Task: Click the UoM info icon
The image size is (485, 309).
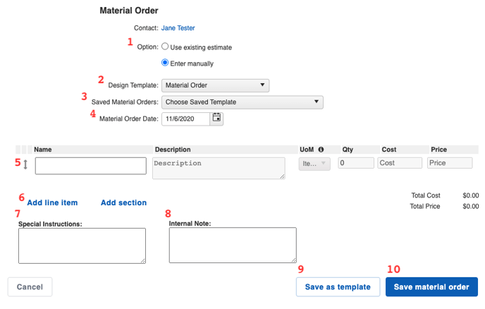Action: (321, 150)
